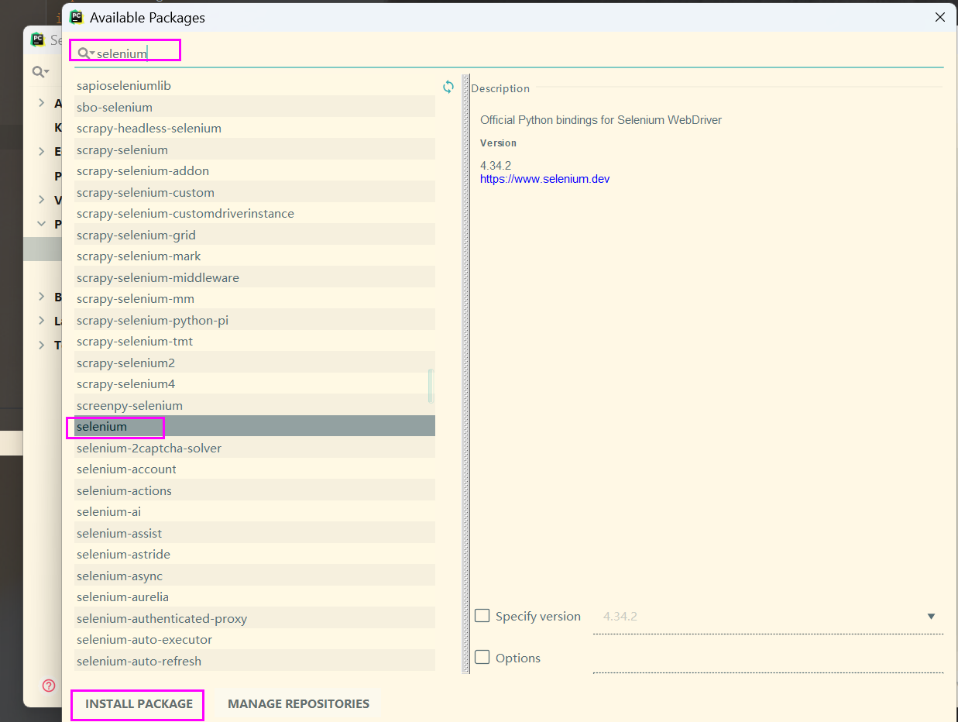958x722 pixels.
Task: Select scrapy-selenium-addon package
Action: [255, 170]
